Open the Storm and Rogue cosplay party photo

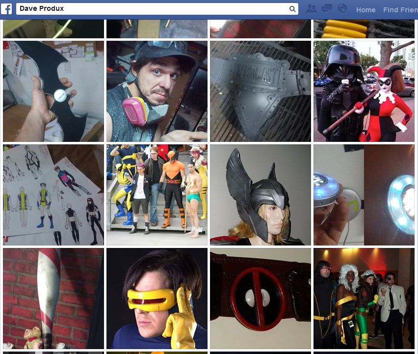pos(364,299)
